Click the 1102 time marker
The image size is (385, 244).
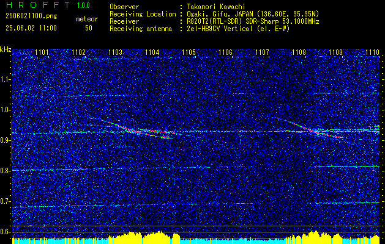coord(79,52)
